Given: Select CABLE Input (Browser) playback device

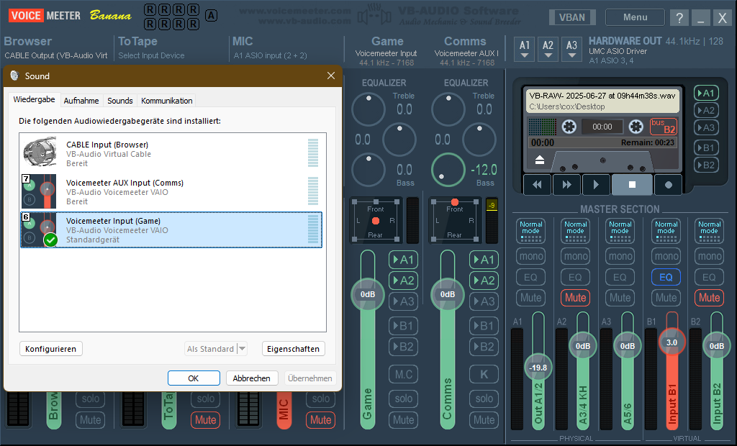Looking at the screenshot, I should point(171,154).
